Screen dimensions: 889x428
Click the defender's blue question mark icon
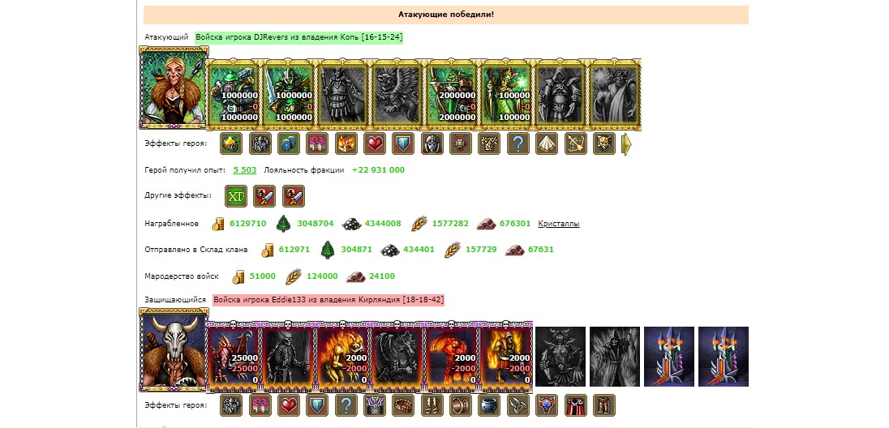(346, 405)
